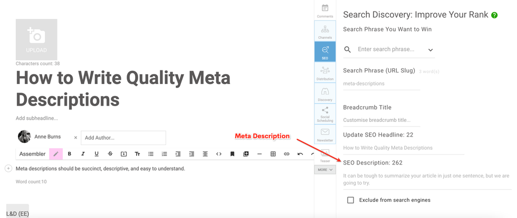
Task: Undo the last edit
Action: [300, 154]
